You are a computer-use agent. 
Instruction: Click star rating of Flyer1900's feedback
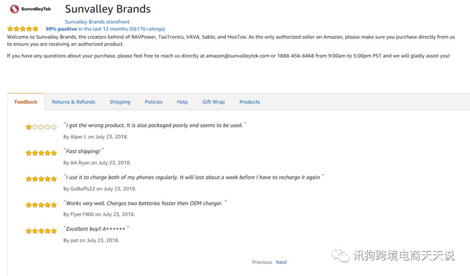(41, 205)
